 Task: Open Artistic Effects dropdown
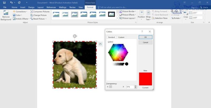[21, 19]
